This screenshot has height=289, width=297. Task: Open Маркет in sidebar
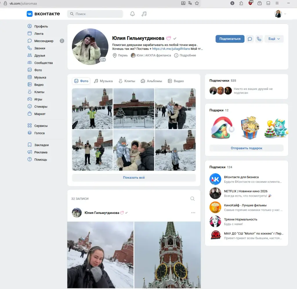click(37, 114)
